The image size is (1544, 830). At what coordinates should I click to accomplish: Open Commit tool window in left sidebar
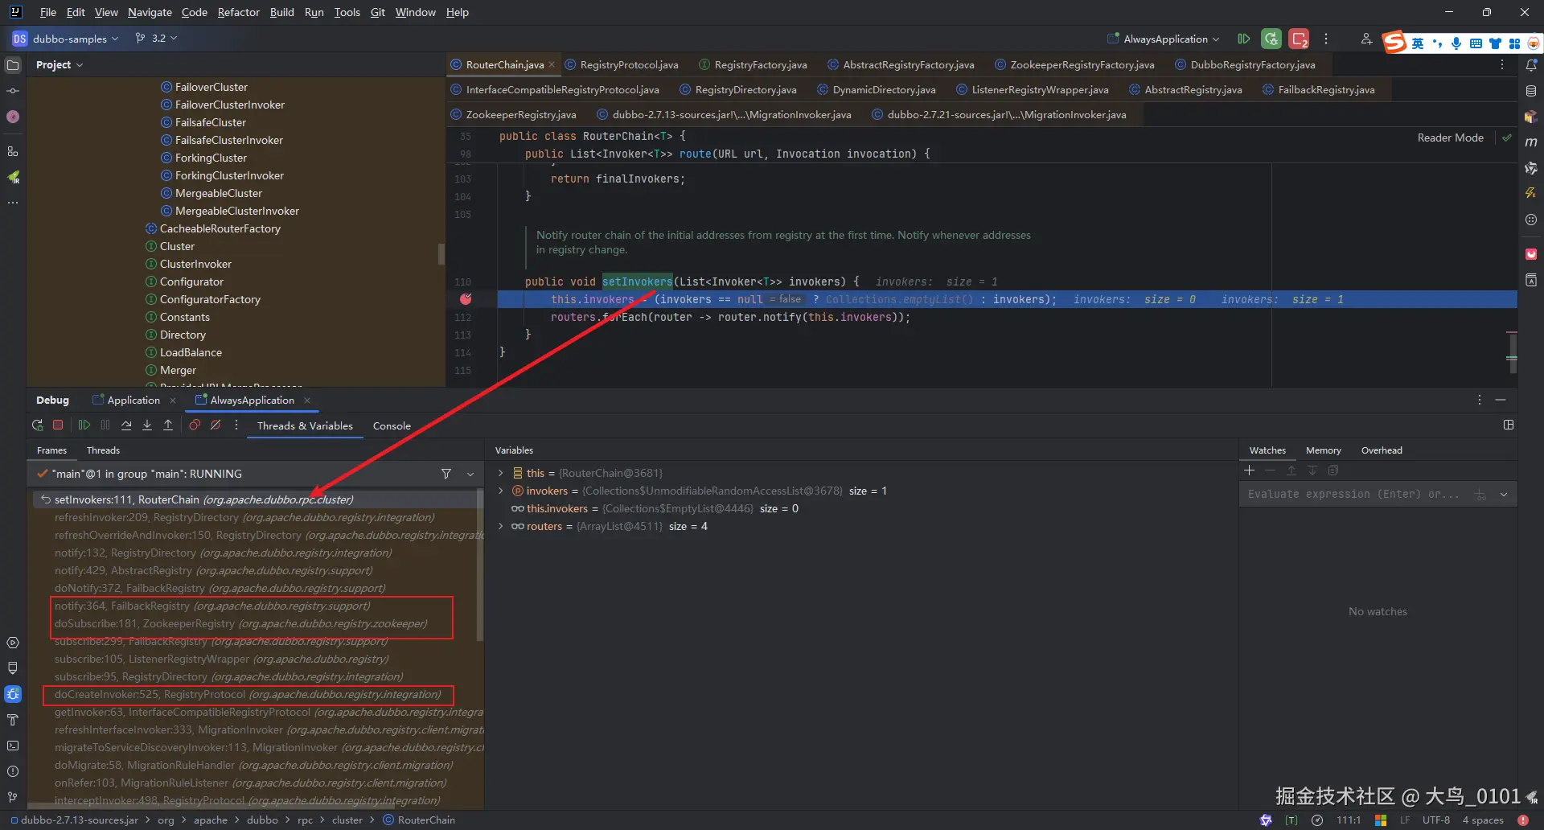(13, 91)
